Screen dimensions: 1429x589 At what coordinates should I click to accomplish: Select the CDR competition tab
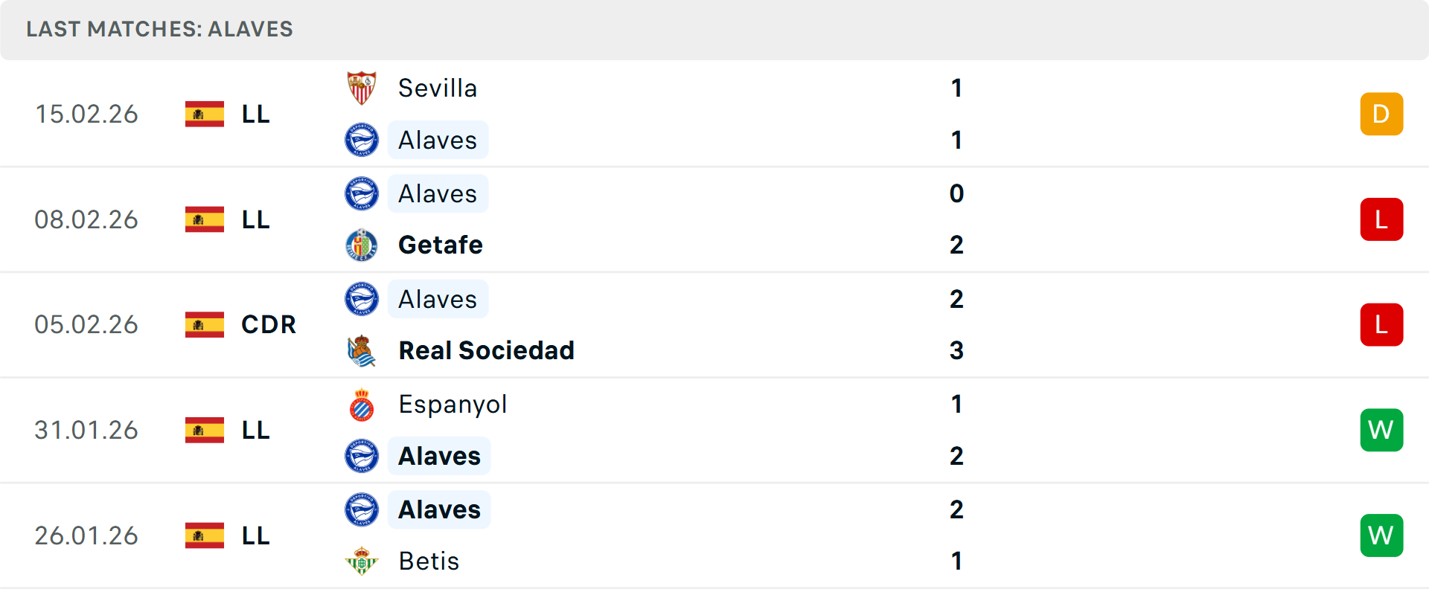click(x=268, y=324)
